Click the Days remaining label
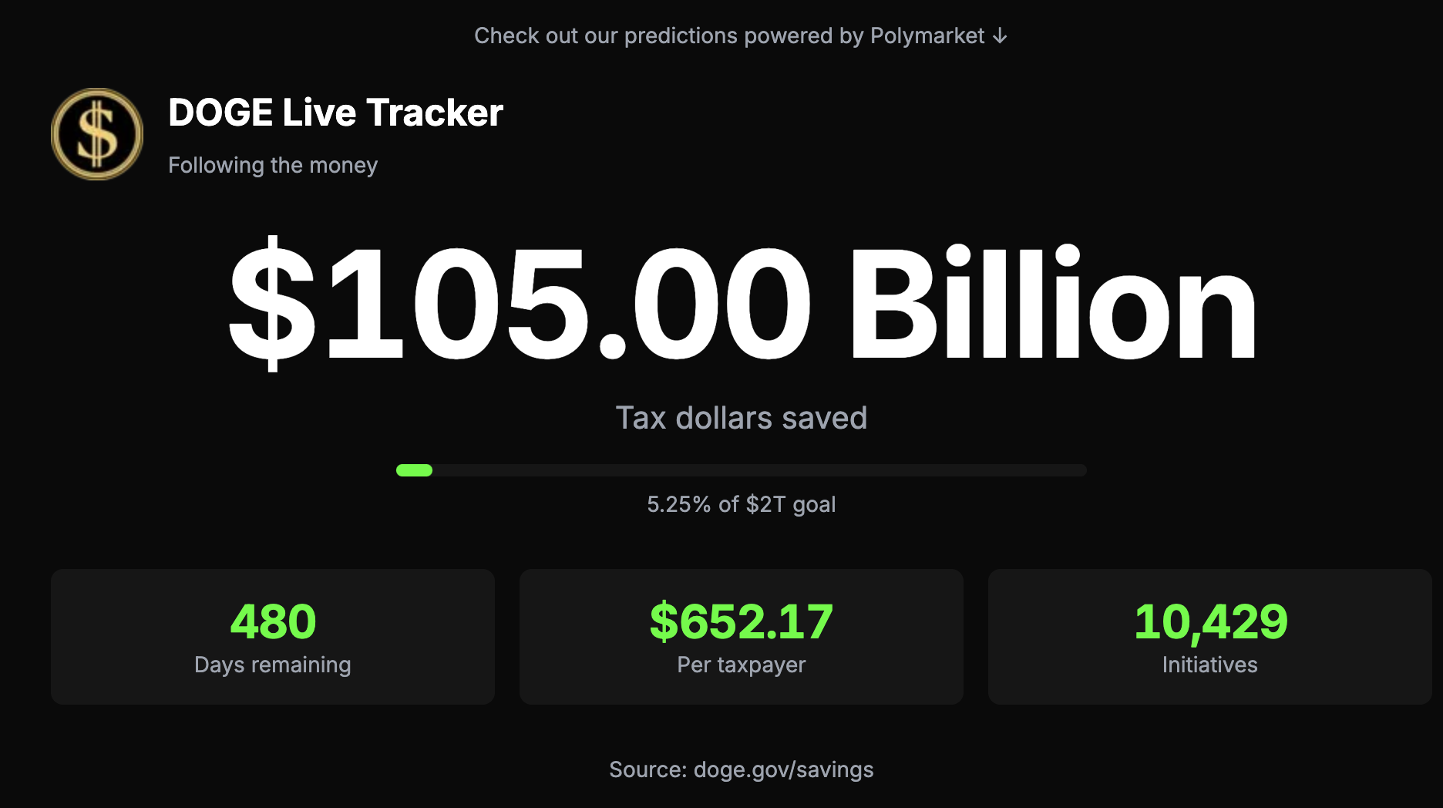The width and height of the screenshot is (1443, 808). [x=273, y=665]
